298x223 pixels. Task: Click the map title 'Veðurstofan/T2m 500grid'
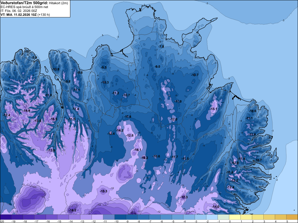[24, 3]
